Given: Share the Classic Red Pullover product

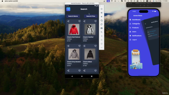Looking at the screenshot, I should (68, 21).
